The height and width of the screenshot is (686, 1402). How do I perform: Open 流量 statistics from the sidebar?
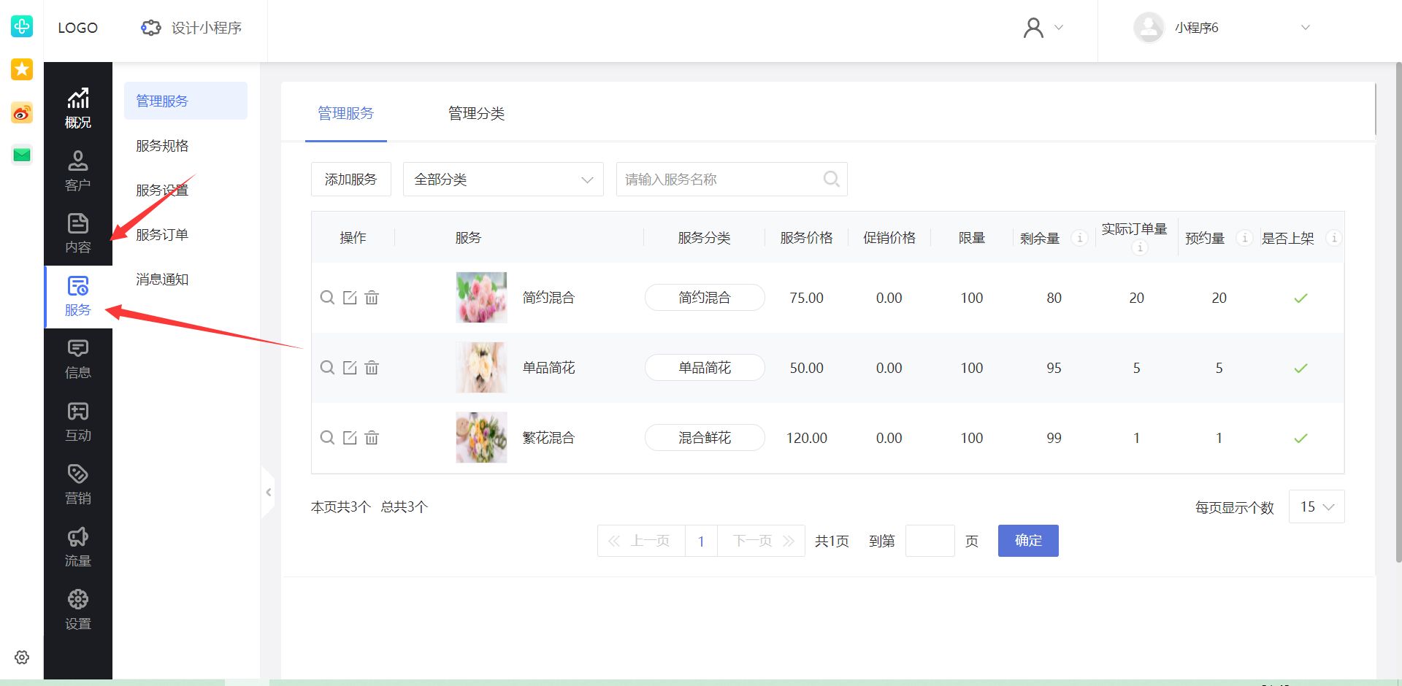(78, 546)
